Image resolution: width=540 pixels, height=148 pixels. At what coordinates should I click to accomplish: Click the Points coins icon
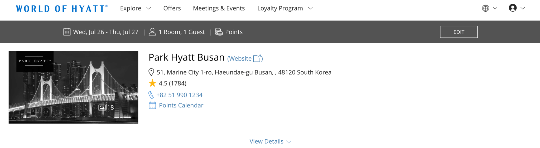tap(219, 32)
